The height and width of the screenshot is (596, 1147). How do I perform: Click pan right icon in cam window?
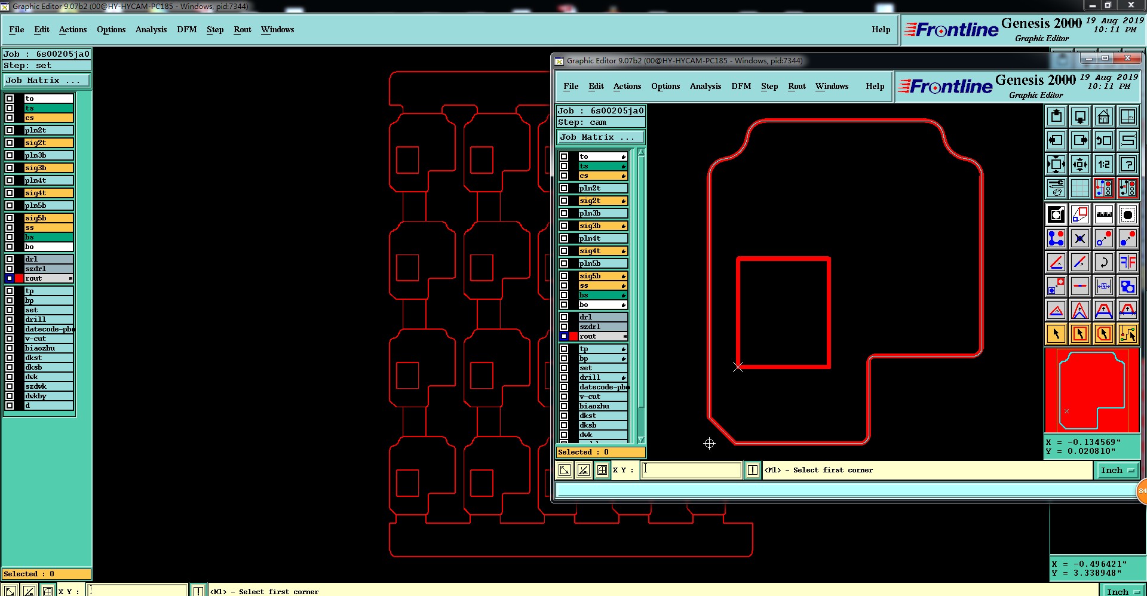pos(1079,140)
